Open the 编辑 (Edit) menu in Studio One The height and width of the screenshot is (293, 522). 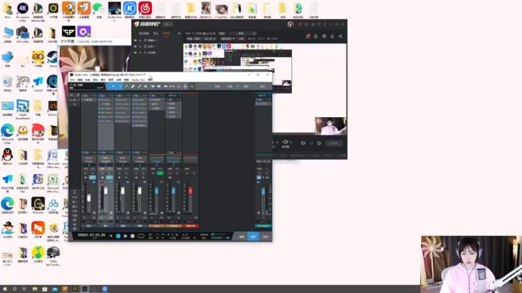80,80
